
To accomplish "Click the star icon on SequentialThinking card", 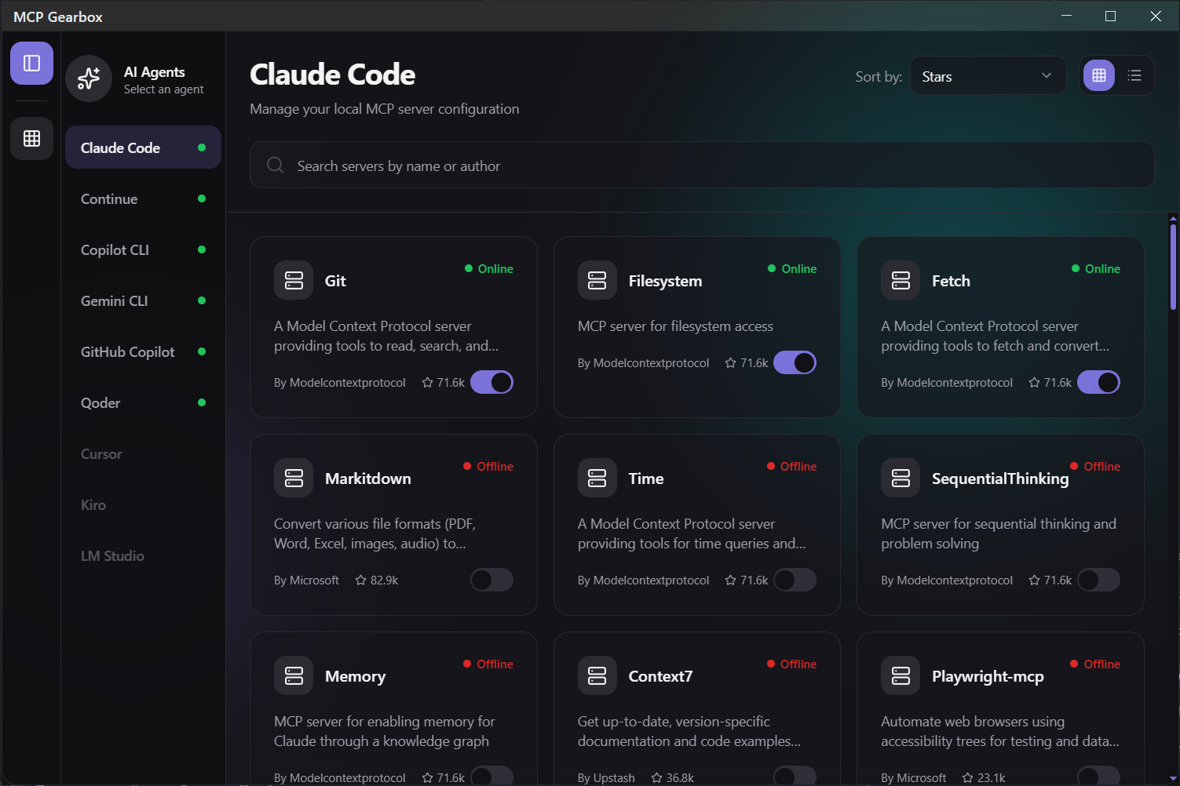I will 1035,580.
